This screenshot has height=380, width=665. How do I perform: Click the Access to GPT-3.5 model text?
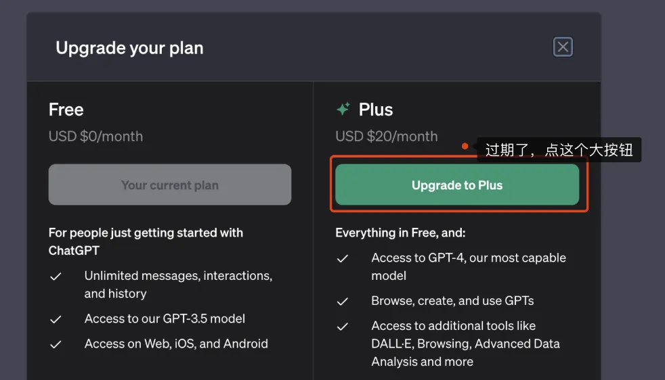coord(165,318)
